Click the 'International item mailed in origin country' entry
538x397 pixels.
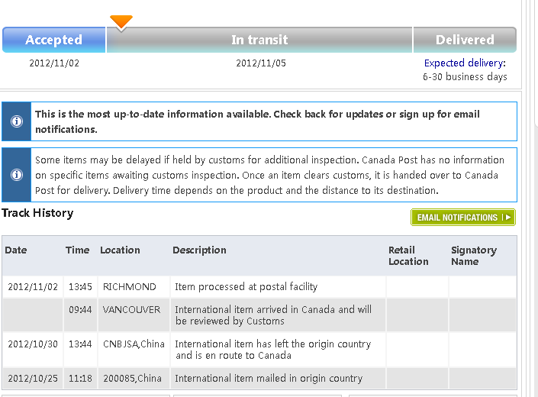[x=269, y=378]
